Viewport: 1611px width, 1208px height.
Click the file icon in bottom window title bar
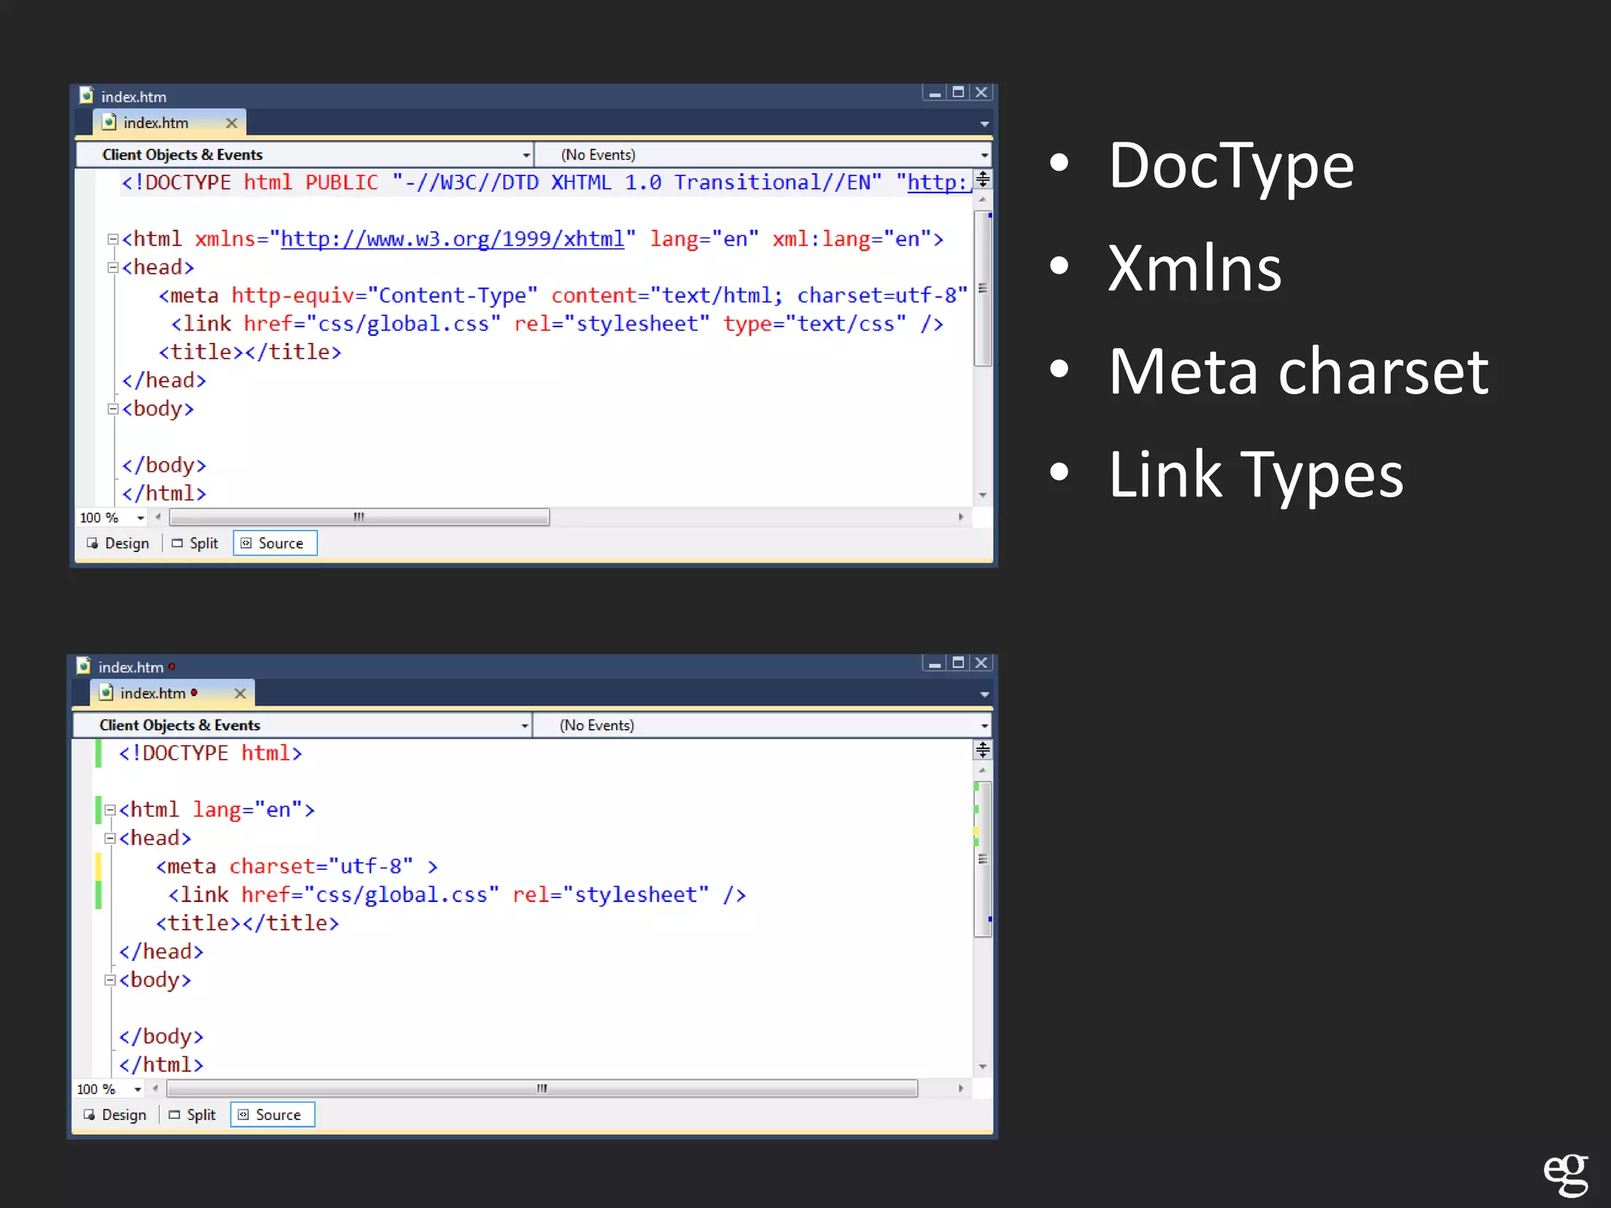tap(83, 665)
